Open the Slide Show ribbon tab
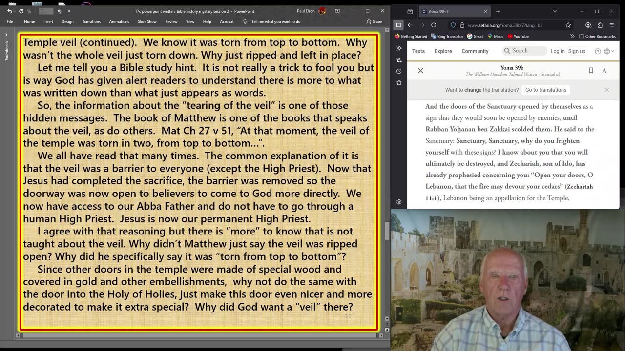 [x=147, y=21]
